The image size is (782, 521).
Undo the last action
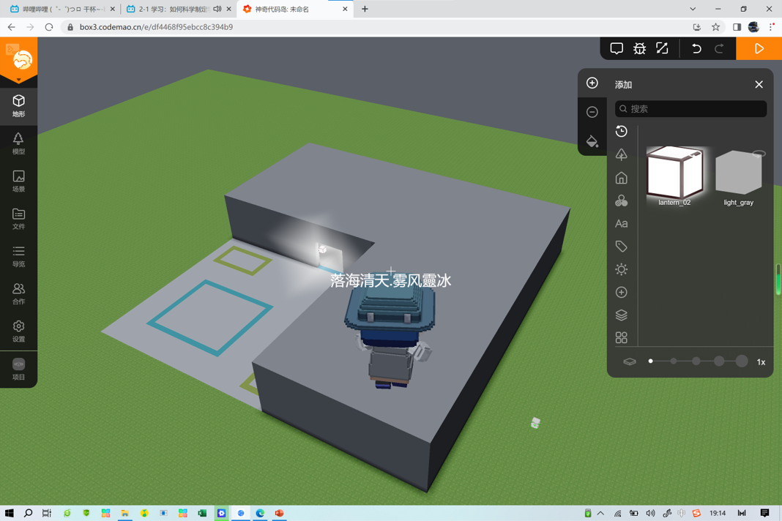pyautogui.click(x=696, y=48)
